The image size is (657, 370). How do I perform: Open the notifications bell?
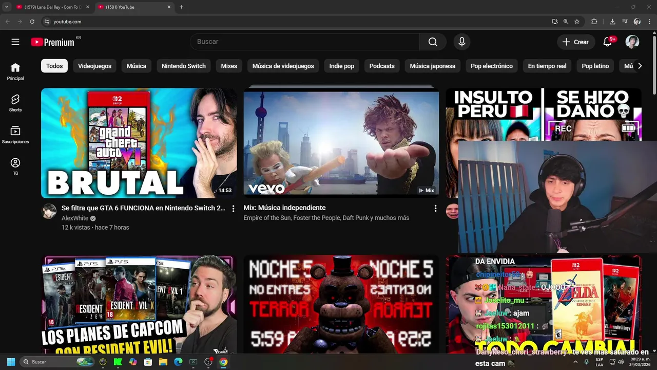(608, 42)
